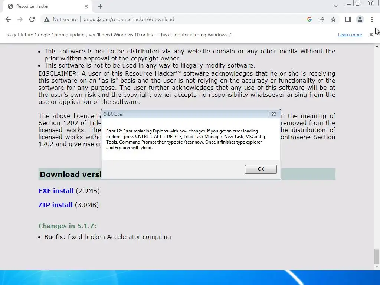Open the Chrome side panel
Image resolution: width=380 pixels, height=285 pixels.
348,19
